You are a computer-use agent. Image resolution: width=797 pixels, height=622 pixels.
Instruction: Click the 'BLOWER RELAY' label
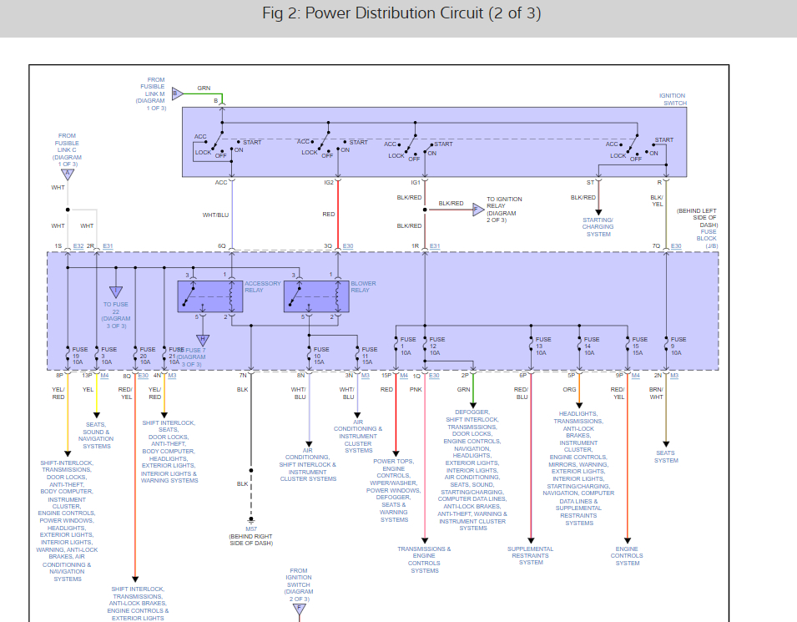pos(363,287)
